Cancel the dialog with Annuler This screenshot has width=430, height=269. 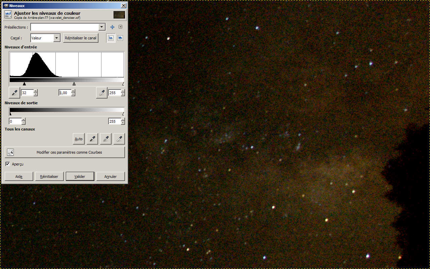pyautogui.click(x=110, y=177)
